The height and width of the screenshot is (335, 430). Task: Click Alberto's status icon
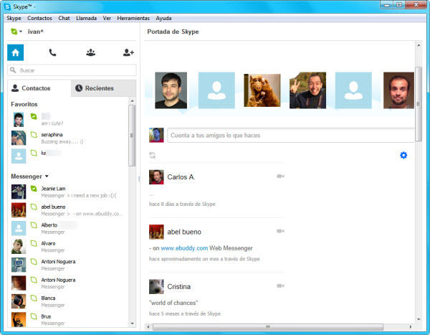(x=34, y=225)
